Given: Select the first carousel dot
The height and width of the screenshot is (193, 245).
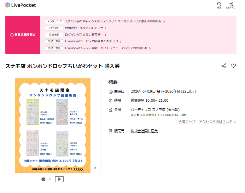Looking at the screenshot, I should 44,179.
